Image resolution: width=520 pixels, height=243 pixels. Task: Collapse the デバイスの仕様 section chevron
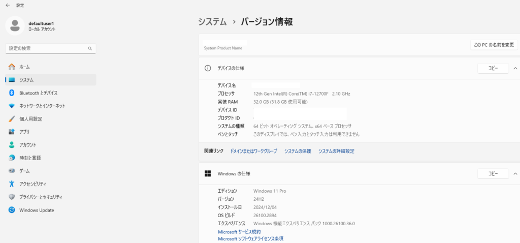(x=515, y=68)
